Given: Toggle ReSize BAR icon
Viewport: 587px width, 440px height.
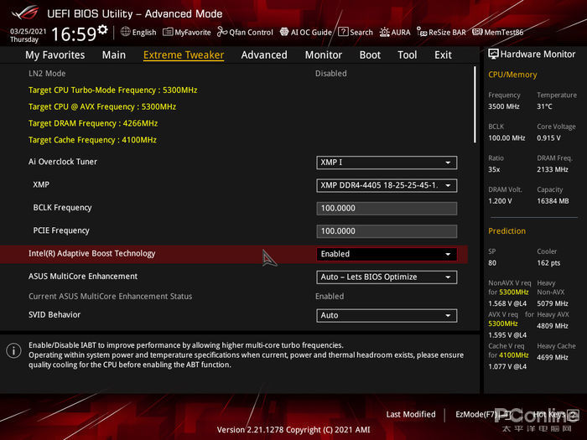Looking at the screenshot, I should pos(422,32).
